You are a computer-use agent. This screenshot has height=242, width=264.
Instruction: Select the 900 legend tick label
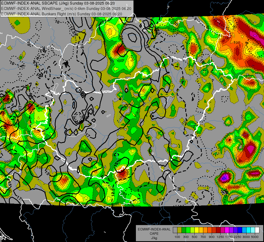[x=212, y=237]
